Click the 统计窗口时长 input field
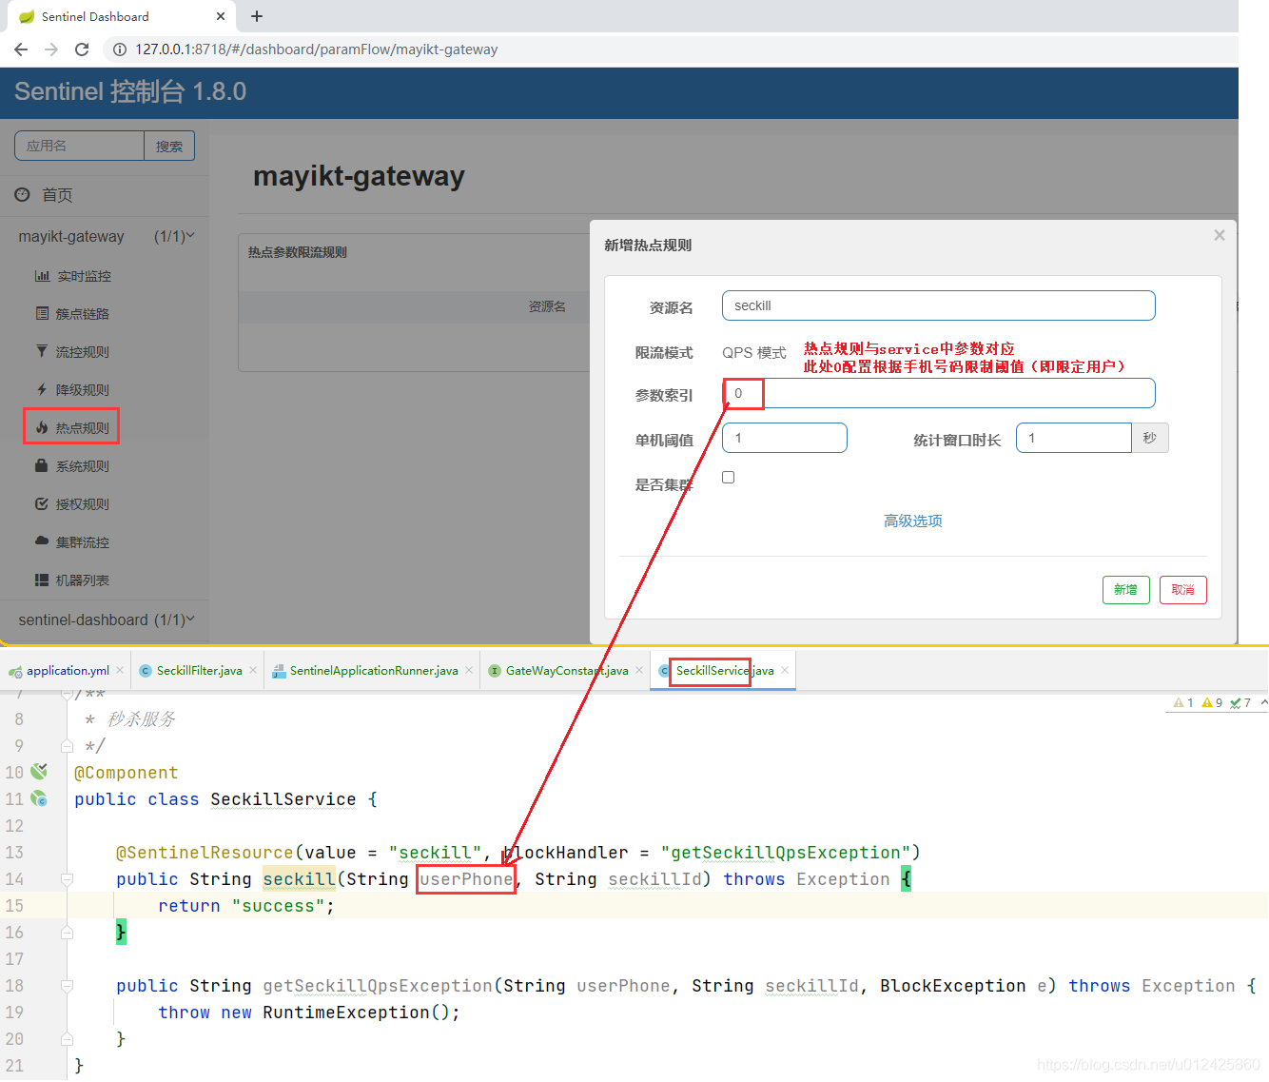1269x1082 pixels. pos(1074,438)
